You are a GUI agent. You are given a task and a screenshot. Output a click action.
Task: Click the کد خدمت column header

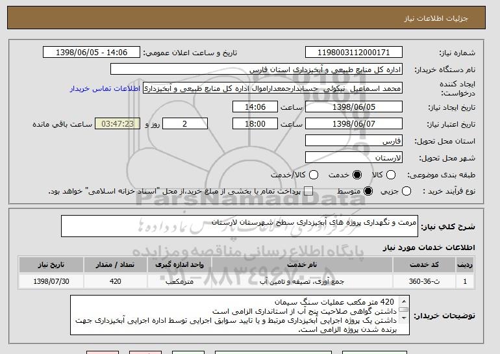[424, 265]
